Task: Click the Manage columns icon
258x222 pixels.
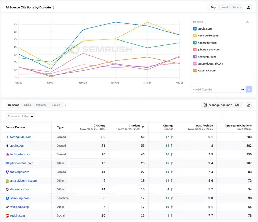Action: pos(205,105)
